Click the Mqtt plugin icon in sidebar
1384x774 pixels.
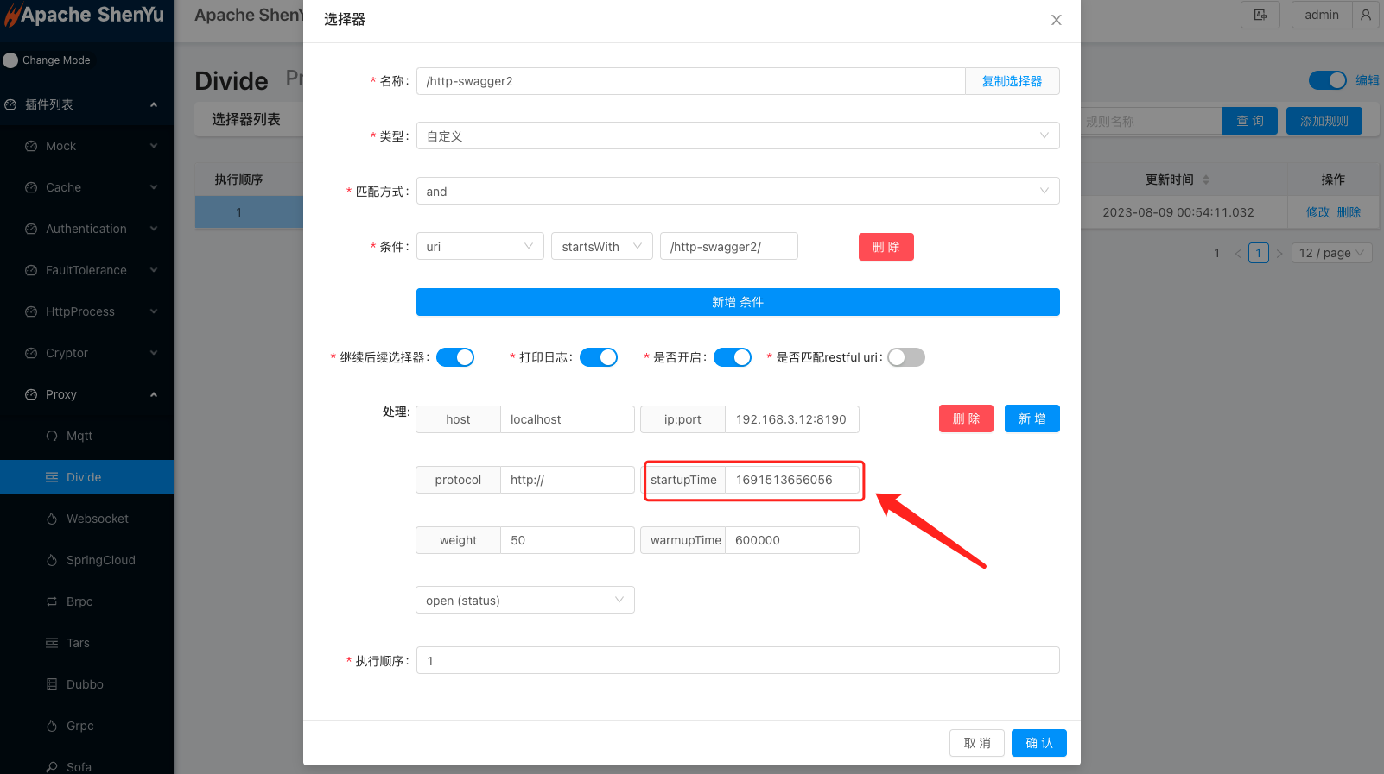click(x=52, y=436)
